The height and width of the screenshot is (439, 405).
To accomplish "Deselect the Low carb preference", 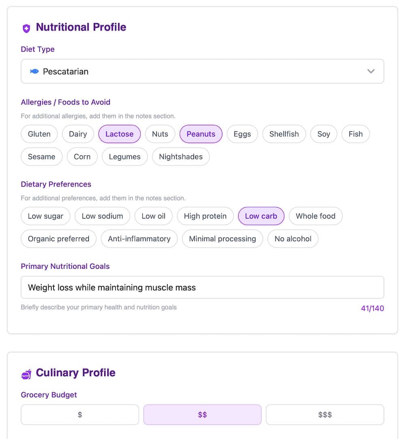I will coord(261,216).
